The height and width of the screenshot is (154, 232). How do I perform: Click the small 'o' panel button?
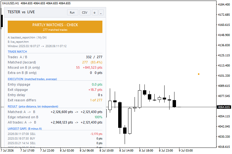tap(95, 13)
